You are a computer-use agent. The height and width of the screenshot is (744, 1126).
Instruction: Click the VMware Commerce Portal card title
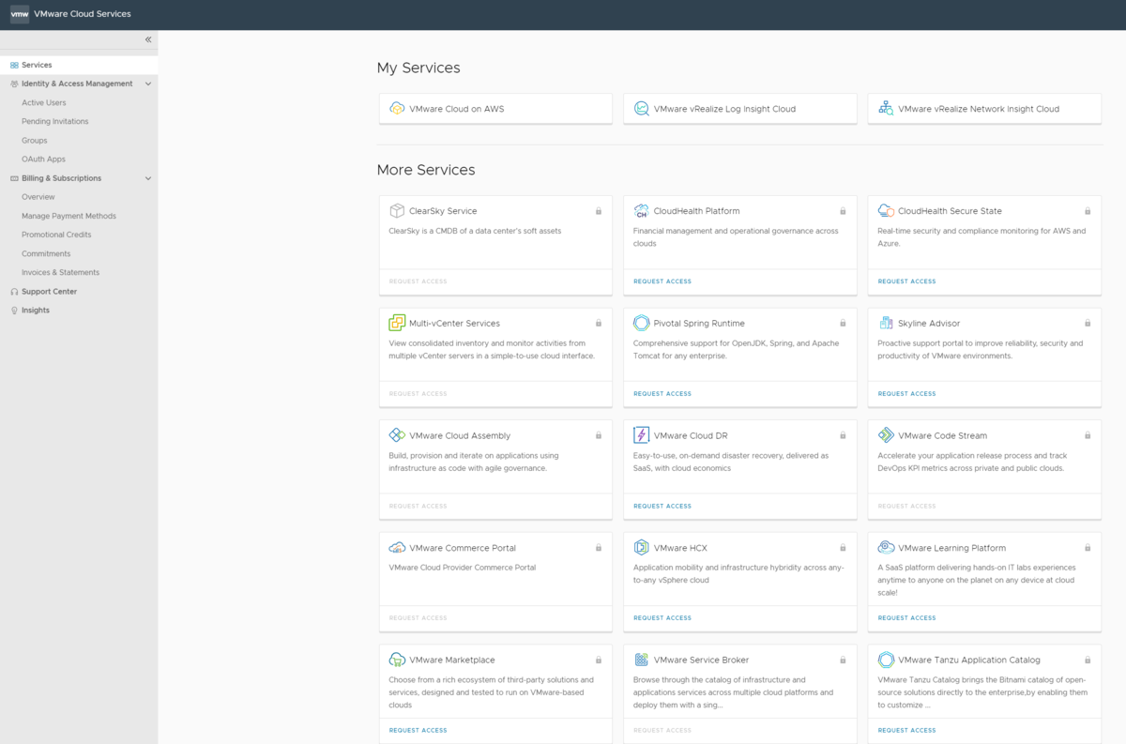(463, 548)
